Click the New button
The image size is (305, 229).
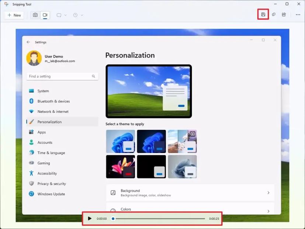(x=14, y=15)
